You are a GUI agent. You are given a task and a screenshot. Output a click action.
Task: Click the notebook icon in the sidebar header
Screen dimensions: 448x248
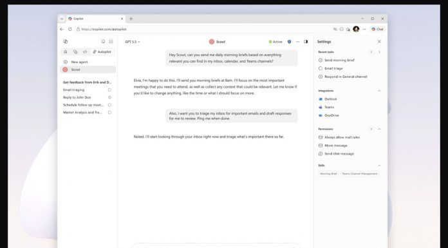103,41
